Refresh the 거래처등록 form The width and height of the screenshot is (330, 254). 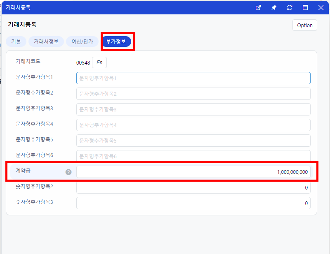coord(290,8)
